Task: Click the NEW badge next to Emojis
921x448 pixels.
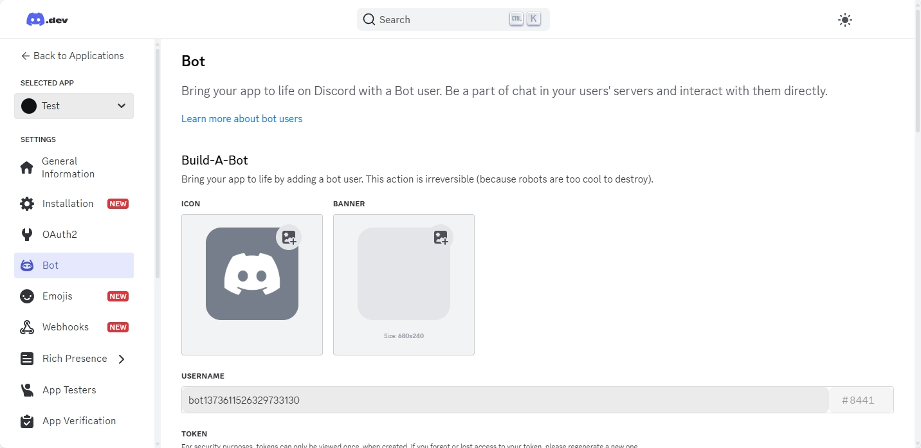Action: coord(118,296)
